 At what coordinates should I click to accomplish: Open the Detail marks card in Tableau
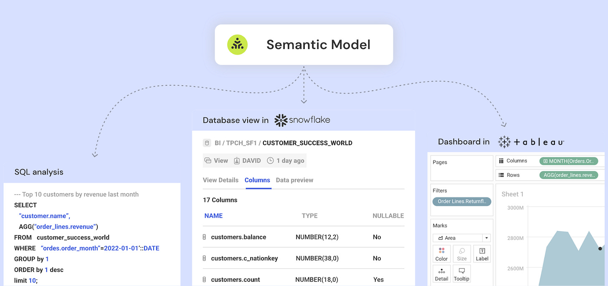point(441,274)
